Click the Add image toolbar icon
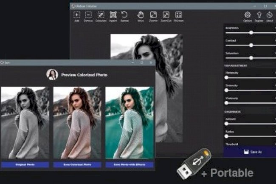Viewport: 276px width, 184px height. pos(76,15)
